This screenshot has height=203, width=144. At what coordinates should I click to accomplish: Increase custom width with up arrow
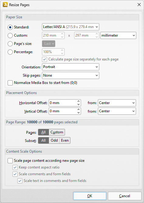62,34
